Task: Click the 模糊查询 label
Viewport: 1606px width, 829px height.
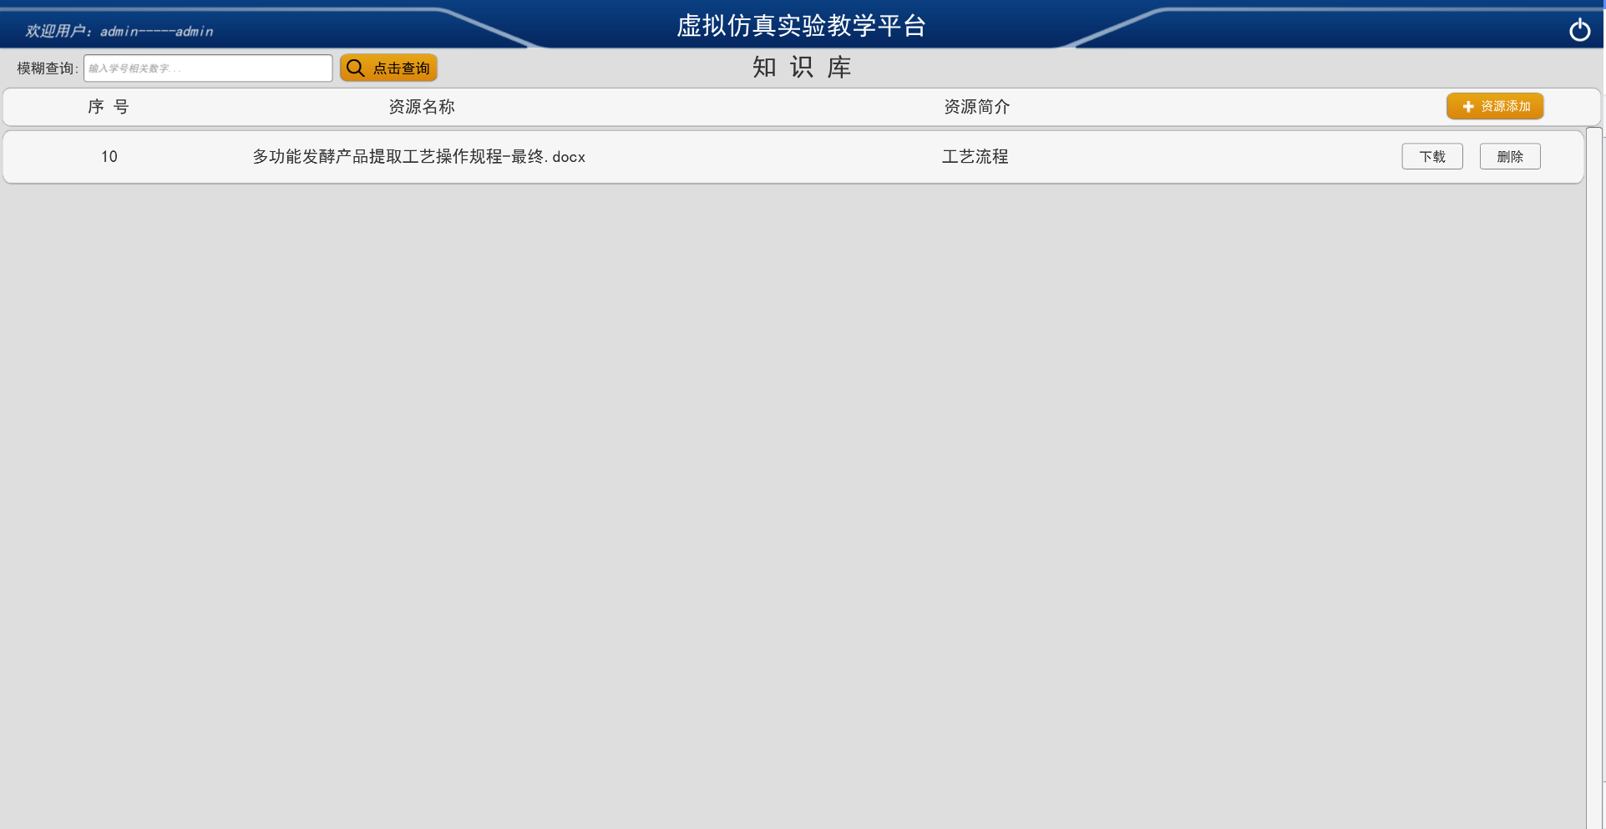Action: click(x=47, y=68)
